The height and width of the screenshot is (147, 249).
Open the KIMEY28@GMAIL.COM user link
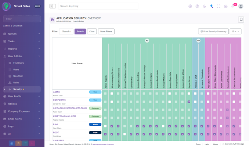tap(65, 116)
